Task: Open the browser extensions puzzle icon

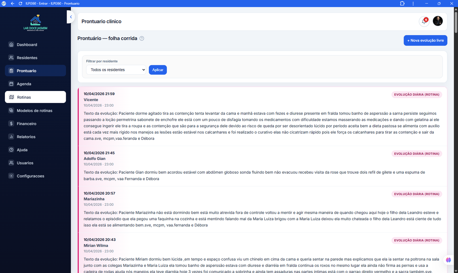Action: tap(402, 3)
